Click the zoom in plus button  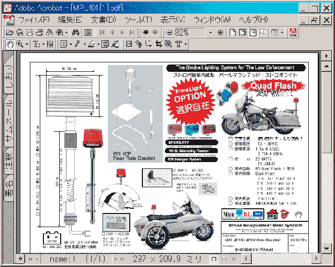click(x=220, y=33)
